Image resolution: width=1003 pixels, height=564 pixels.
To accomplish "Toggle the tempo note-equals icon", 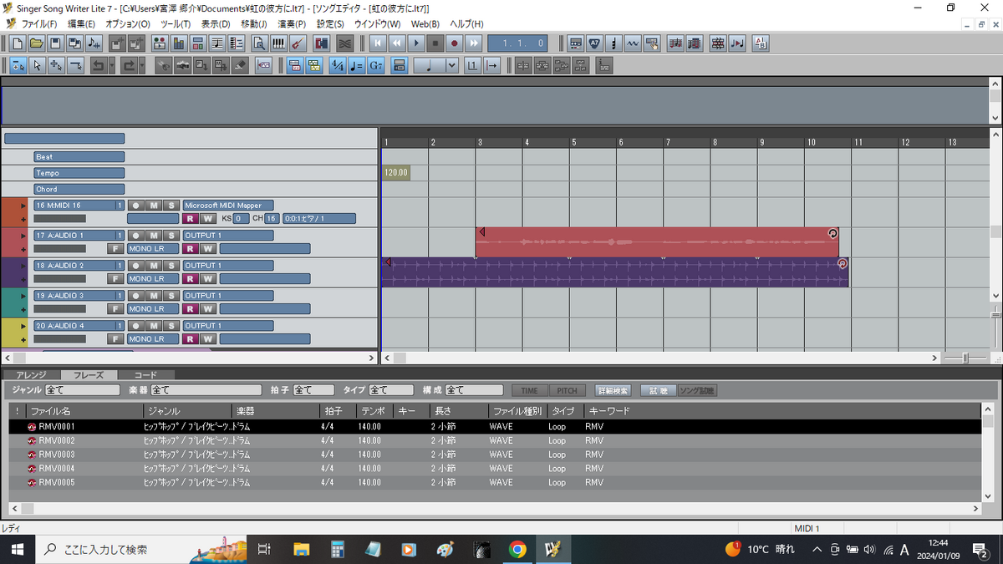I will click(x=356, y=65).
